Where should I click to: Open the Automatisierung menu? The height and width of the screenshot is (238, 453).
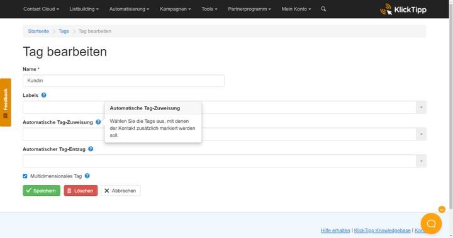click(x=129, y=9)
